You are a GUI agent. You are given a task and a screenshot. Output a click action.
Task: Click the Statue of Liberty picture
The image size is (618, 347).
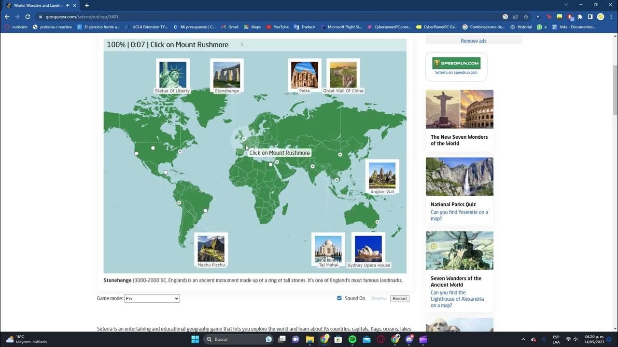tap(172, 75)
